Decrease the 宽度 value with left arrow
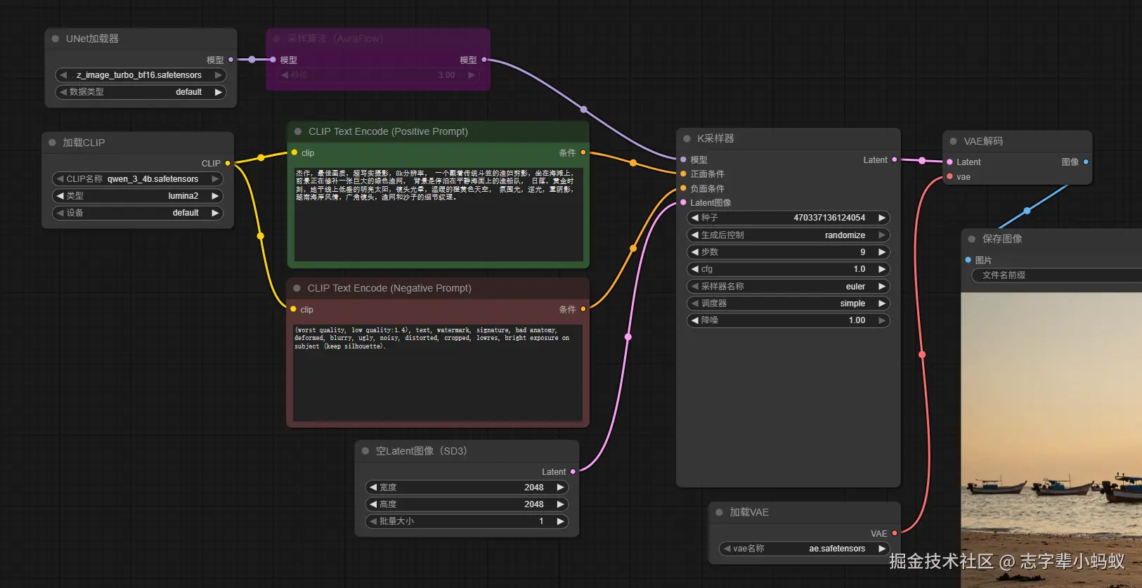 click(x=373, y=488)
